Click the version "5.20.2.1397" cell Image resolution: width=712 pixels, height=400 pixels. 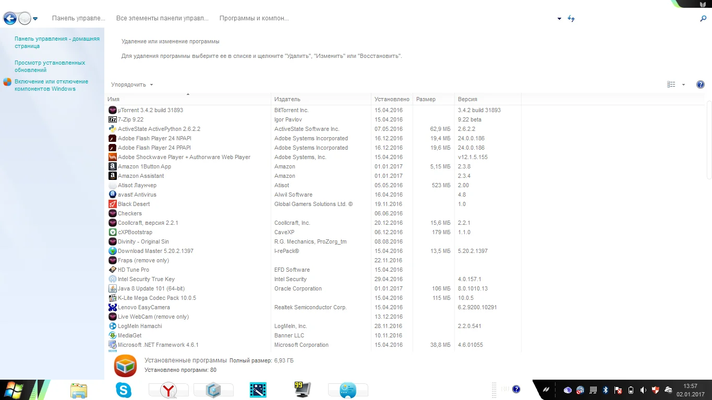473,251
